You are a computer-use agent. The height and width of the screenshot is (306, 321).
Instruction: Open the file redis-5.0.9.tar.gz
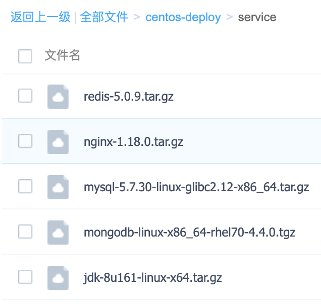(x=129, y=96)
